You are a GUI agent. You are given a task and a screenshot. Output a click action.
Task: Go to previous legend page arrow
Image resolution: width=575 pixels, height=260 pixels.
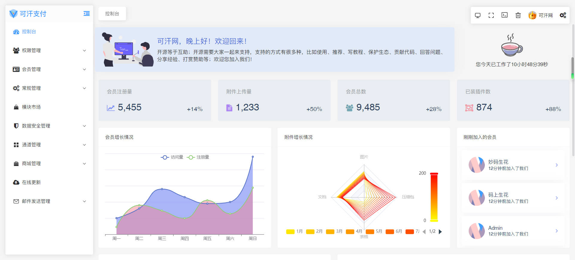[x=424, y=232]
